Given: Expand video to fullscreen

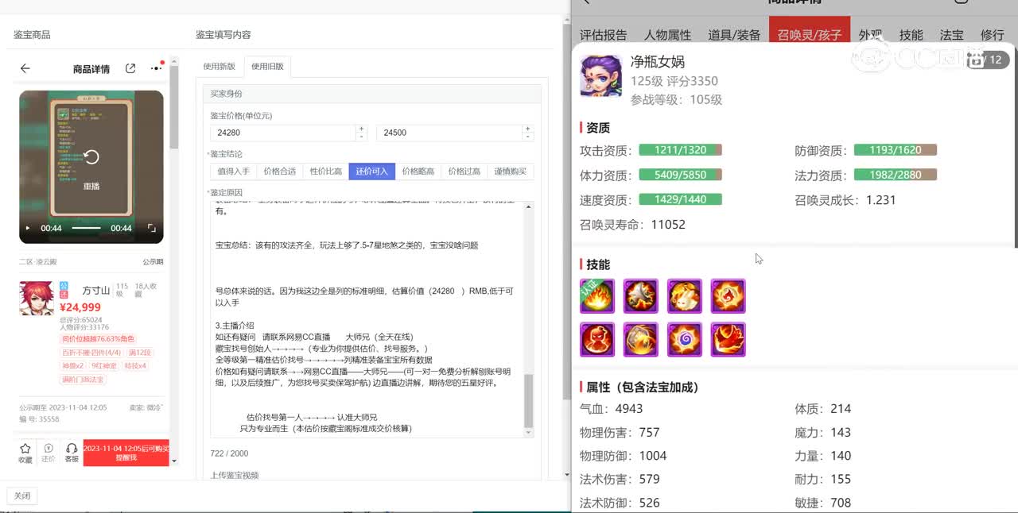Looking at the screenshot, I should coord(151,229).
